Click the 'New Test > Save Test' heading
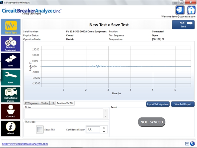The height and width of the screenshot is (148, 197). pyautogui.click(x=109, y=25)
